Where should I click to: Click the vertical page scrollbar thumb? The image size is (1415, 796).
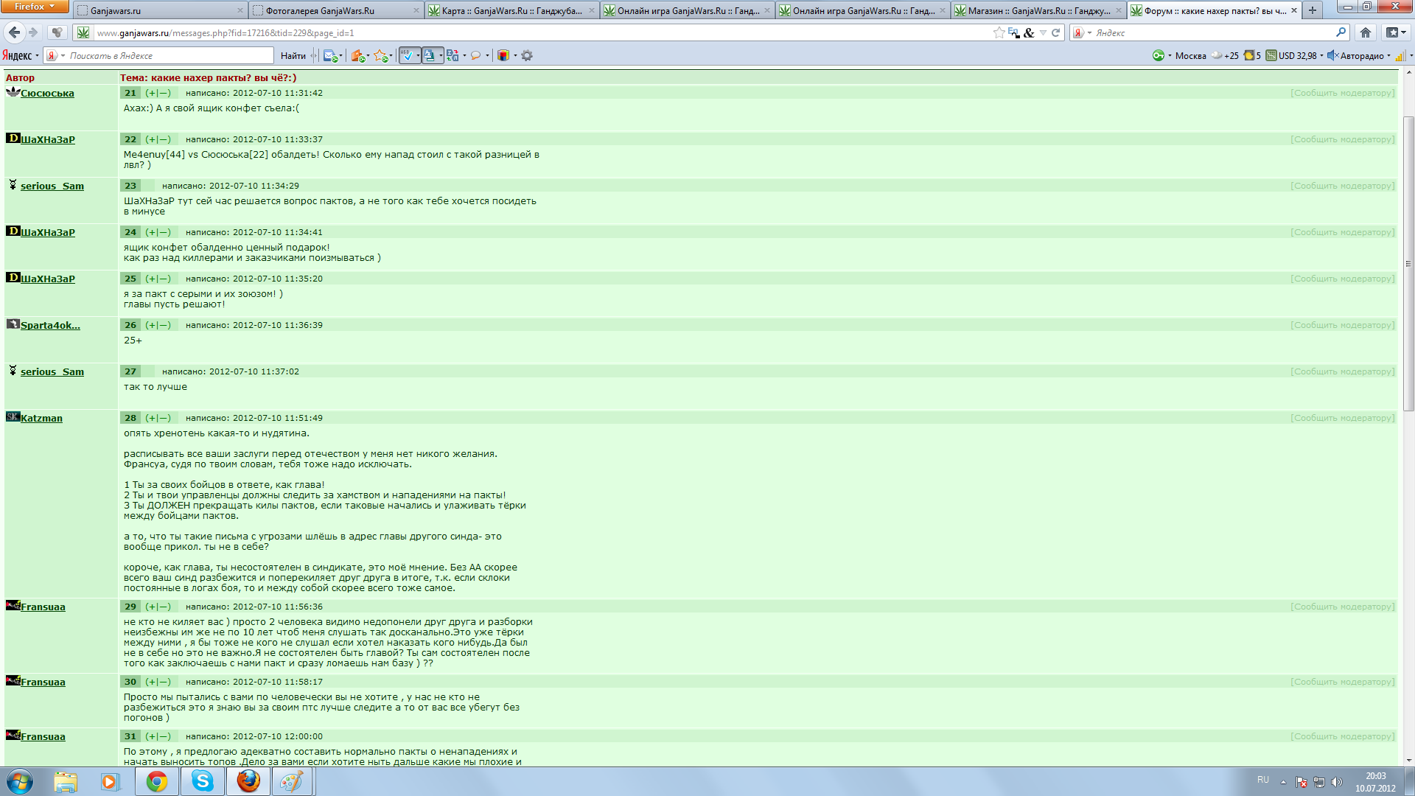pos(1408,263)
